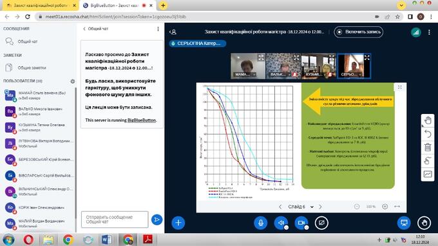Click the Включить запись button
The width and height of the screenshot is (438, 246).
point(358,32)
